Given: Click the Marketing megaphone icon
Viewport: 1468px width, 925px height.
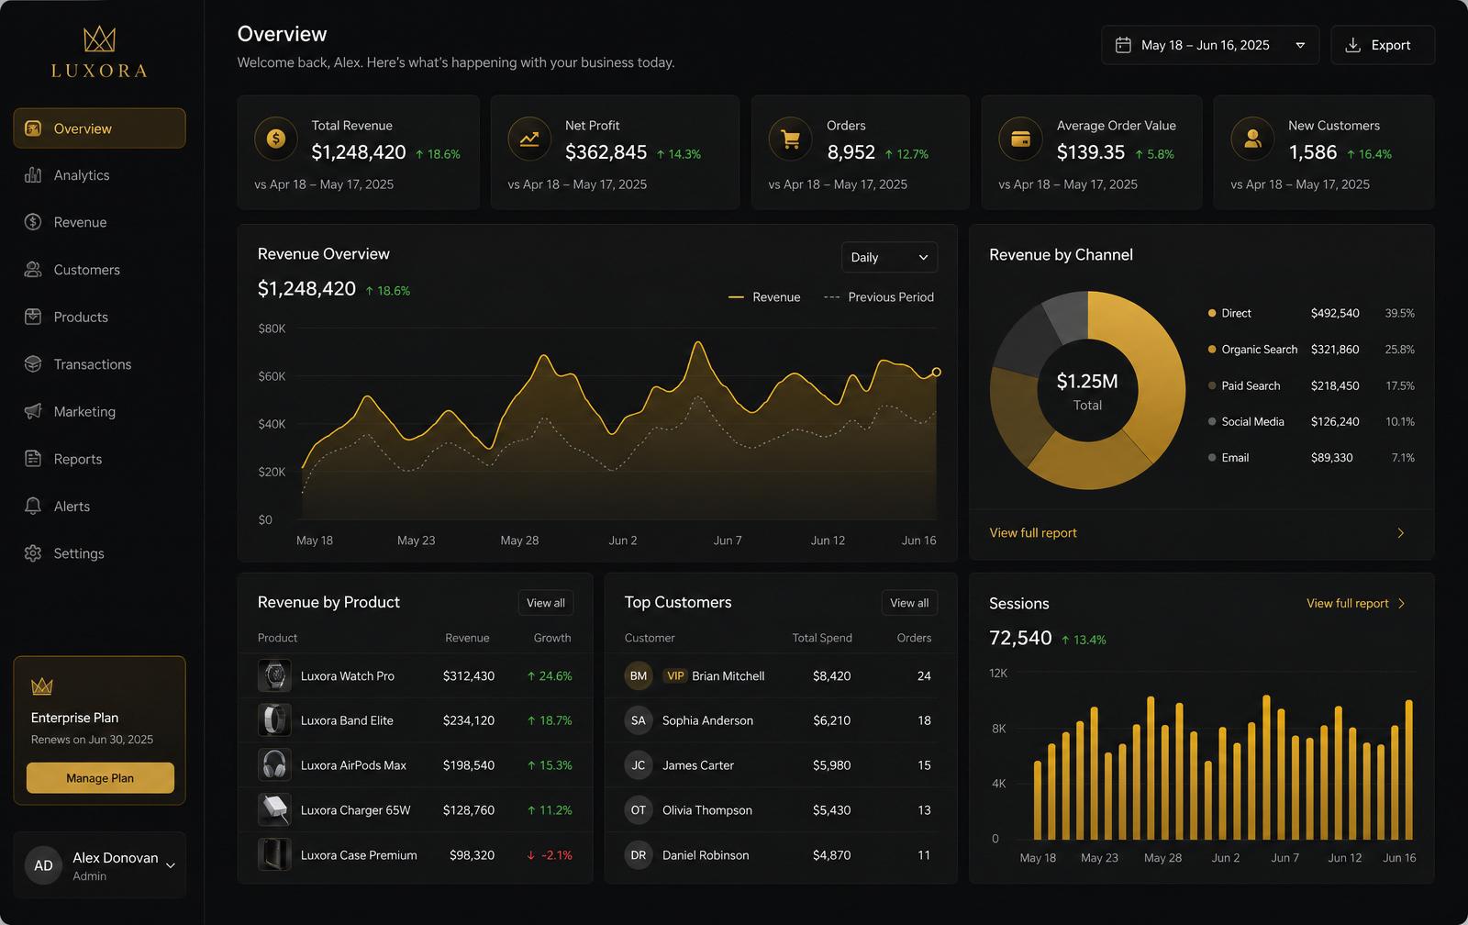Looking at the screenshot, I should click(x=33, y=411).
